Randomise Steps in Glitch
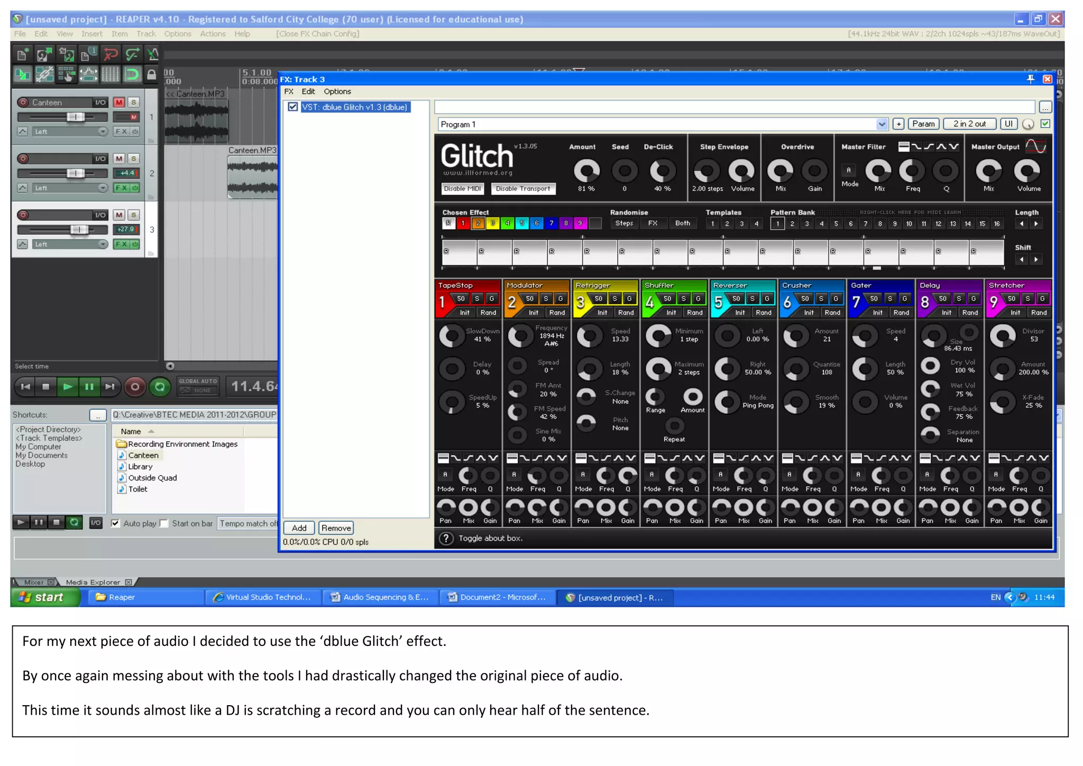 pos(624,223)
